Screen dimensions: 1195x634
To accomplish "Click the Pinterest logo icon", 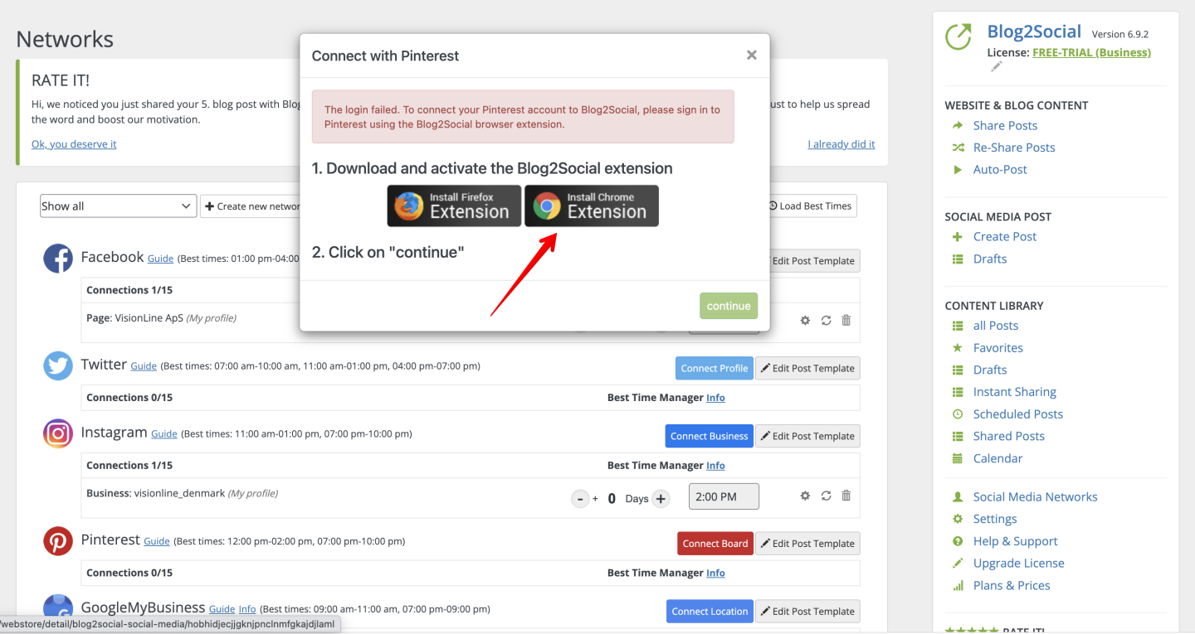I will point(58,541).
